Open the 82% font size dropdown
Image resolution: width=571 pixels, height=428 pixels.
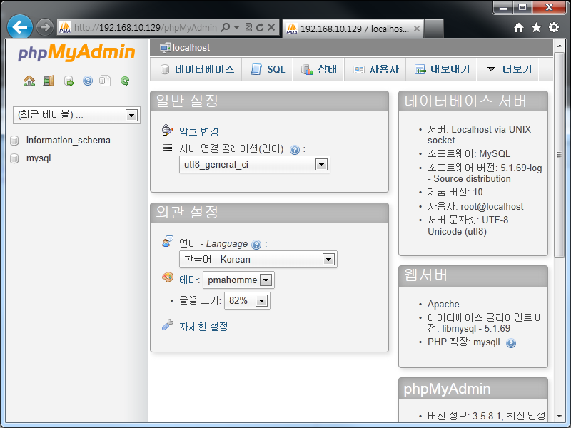pyautogui.click(x=247, y=300)
